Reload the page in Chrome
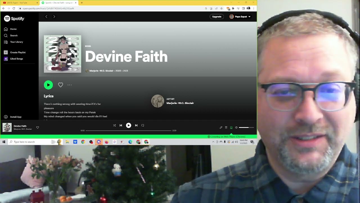This screenshot has height=203, width=360. [14, 8]
